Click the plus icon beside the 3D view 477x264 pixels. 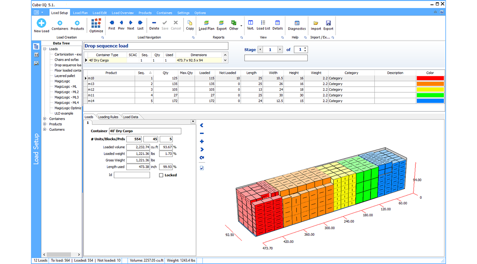pyautogui.click(x=202, y=142)
